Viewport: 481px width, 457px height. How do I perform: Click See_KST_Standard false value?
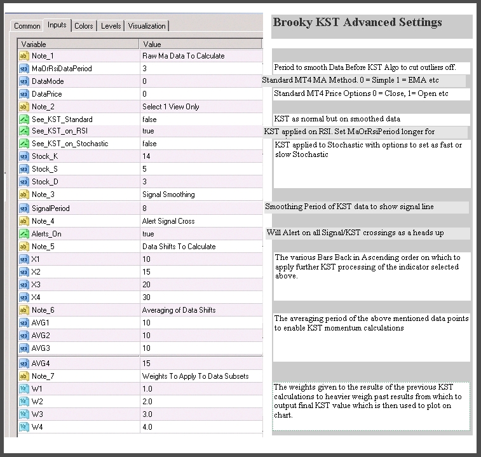(201, 119)
